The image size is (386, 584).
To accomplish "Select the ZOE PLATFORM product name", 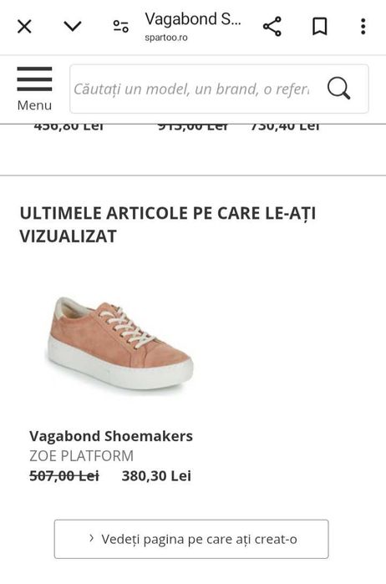I will (81, 456).
